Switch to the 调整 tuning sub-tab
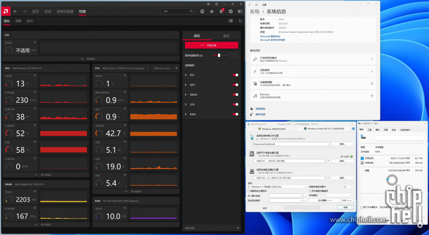The width and height of the screenshot is (429, 235). click(x=18, y=21)
